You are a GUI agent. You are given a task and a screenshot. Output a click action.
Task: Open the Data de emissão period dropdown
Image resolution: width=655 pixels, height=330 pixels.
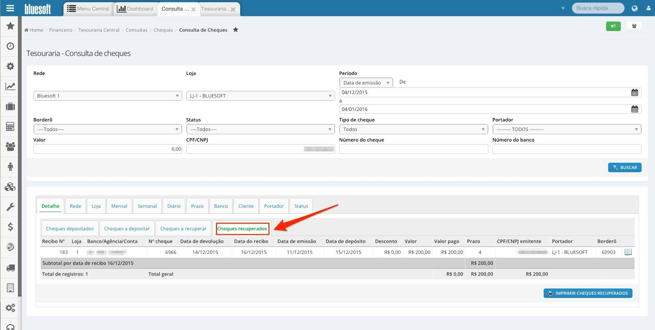click(366, 83)
